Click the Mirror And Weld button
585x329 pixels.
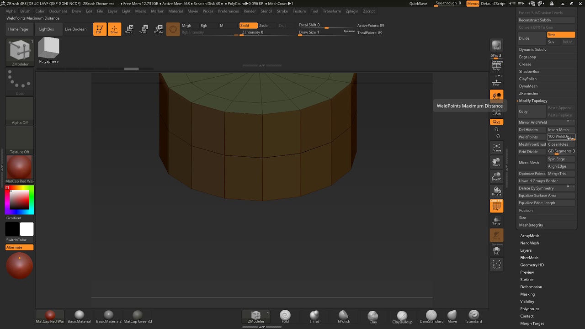coord(546,122)
